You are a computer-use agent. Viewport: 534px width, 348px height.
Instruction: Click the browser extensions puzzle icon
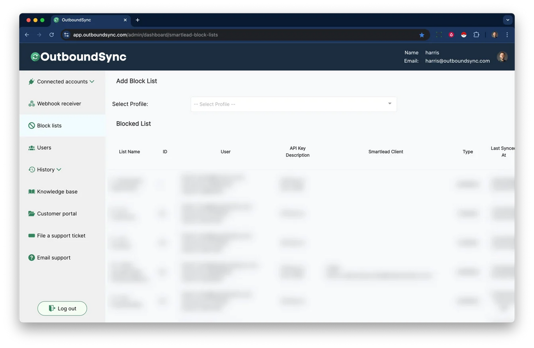point(476,35)
